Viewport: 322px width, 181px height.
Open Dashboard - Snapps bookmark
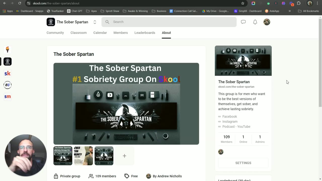click(30, 11)
